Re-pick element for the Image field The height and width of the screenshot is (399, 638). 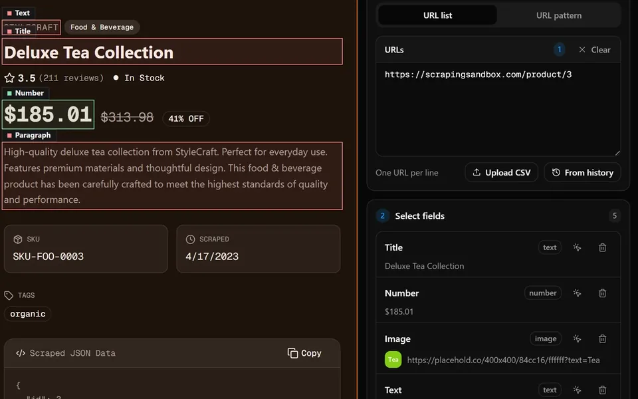(x=577, y=338)
